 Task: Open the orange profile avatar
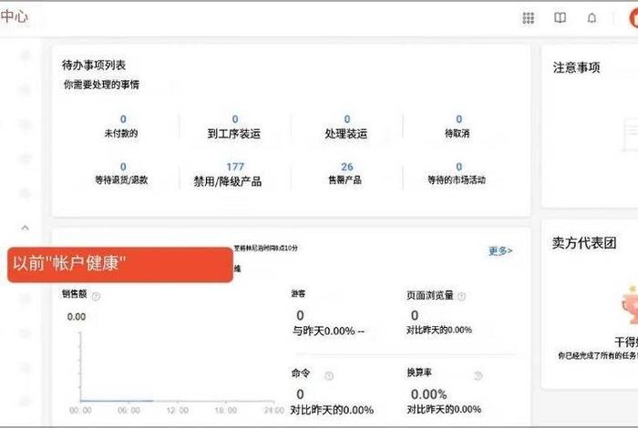(x=633, y=18)
